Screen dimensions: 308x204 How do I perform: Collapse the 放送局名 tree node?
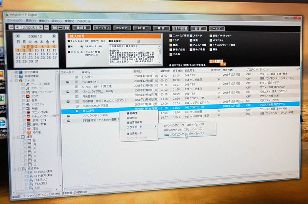[x=15, y=169]
